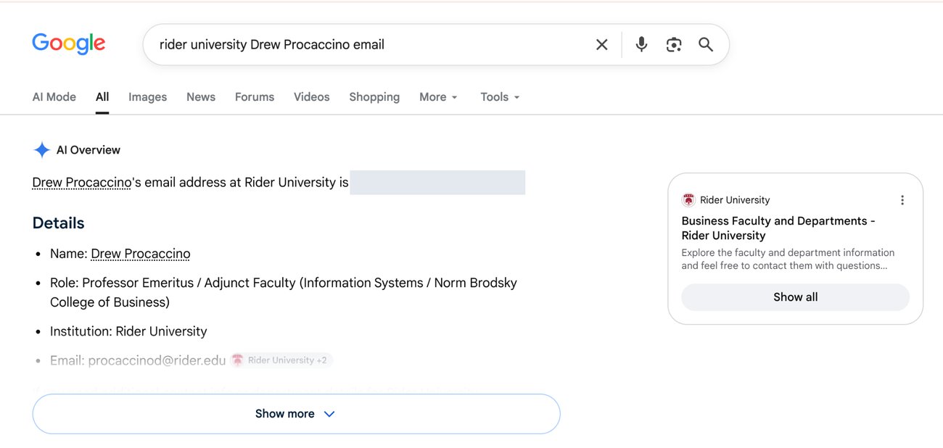Click Drew Procaccino link in Name bullet
Viewport: 943px width, 448px height.
[x=141, y=254]
